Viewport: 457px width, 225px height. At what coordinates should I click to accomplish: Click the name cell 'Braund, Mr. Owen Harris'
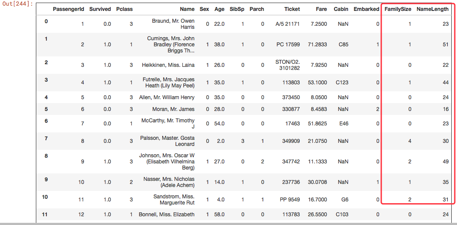click(173, 24)
